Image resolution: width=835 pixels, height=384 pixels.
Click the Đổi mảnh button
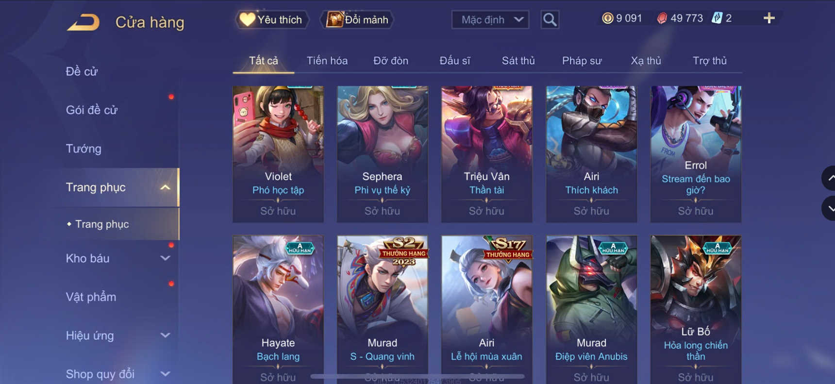tap(357, 20)
